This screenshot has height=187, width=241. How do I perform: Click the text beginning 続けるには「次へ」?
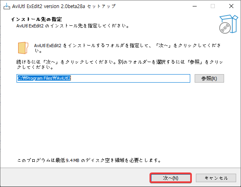(x=120, y=64)
